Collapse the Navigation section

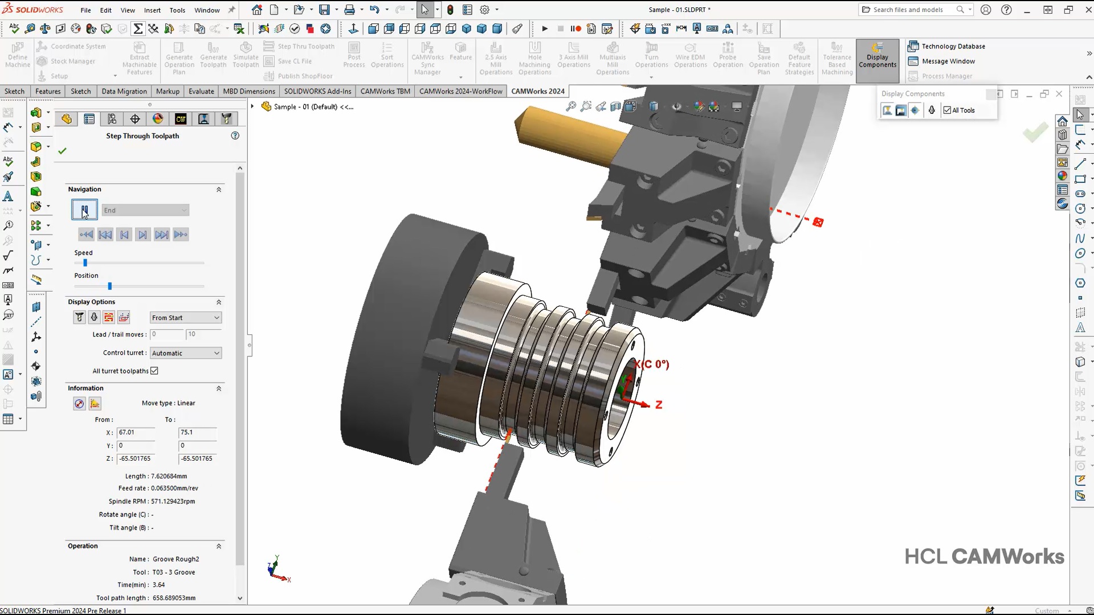point(219,190)
